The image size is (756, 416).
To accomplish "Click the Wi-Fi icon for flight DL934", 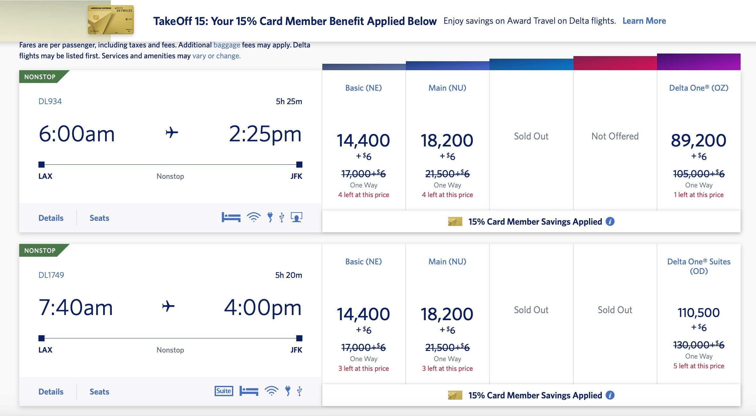I will [253, 218].
